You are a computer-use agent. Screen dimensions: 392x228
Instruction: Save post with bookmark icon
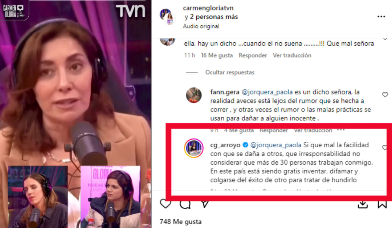(x=382, y=204)
